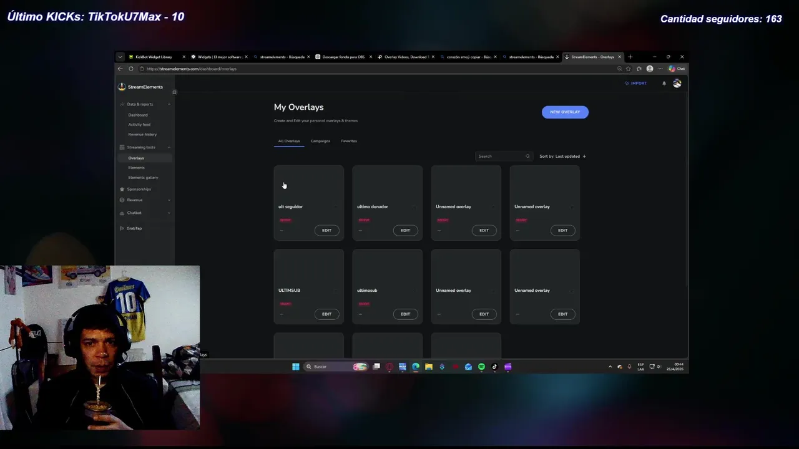Open the browser Chat copilot button

click(677, 69)
